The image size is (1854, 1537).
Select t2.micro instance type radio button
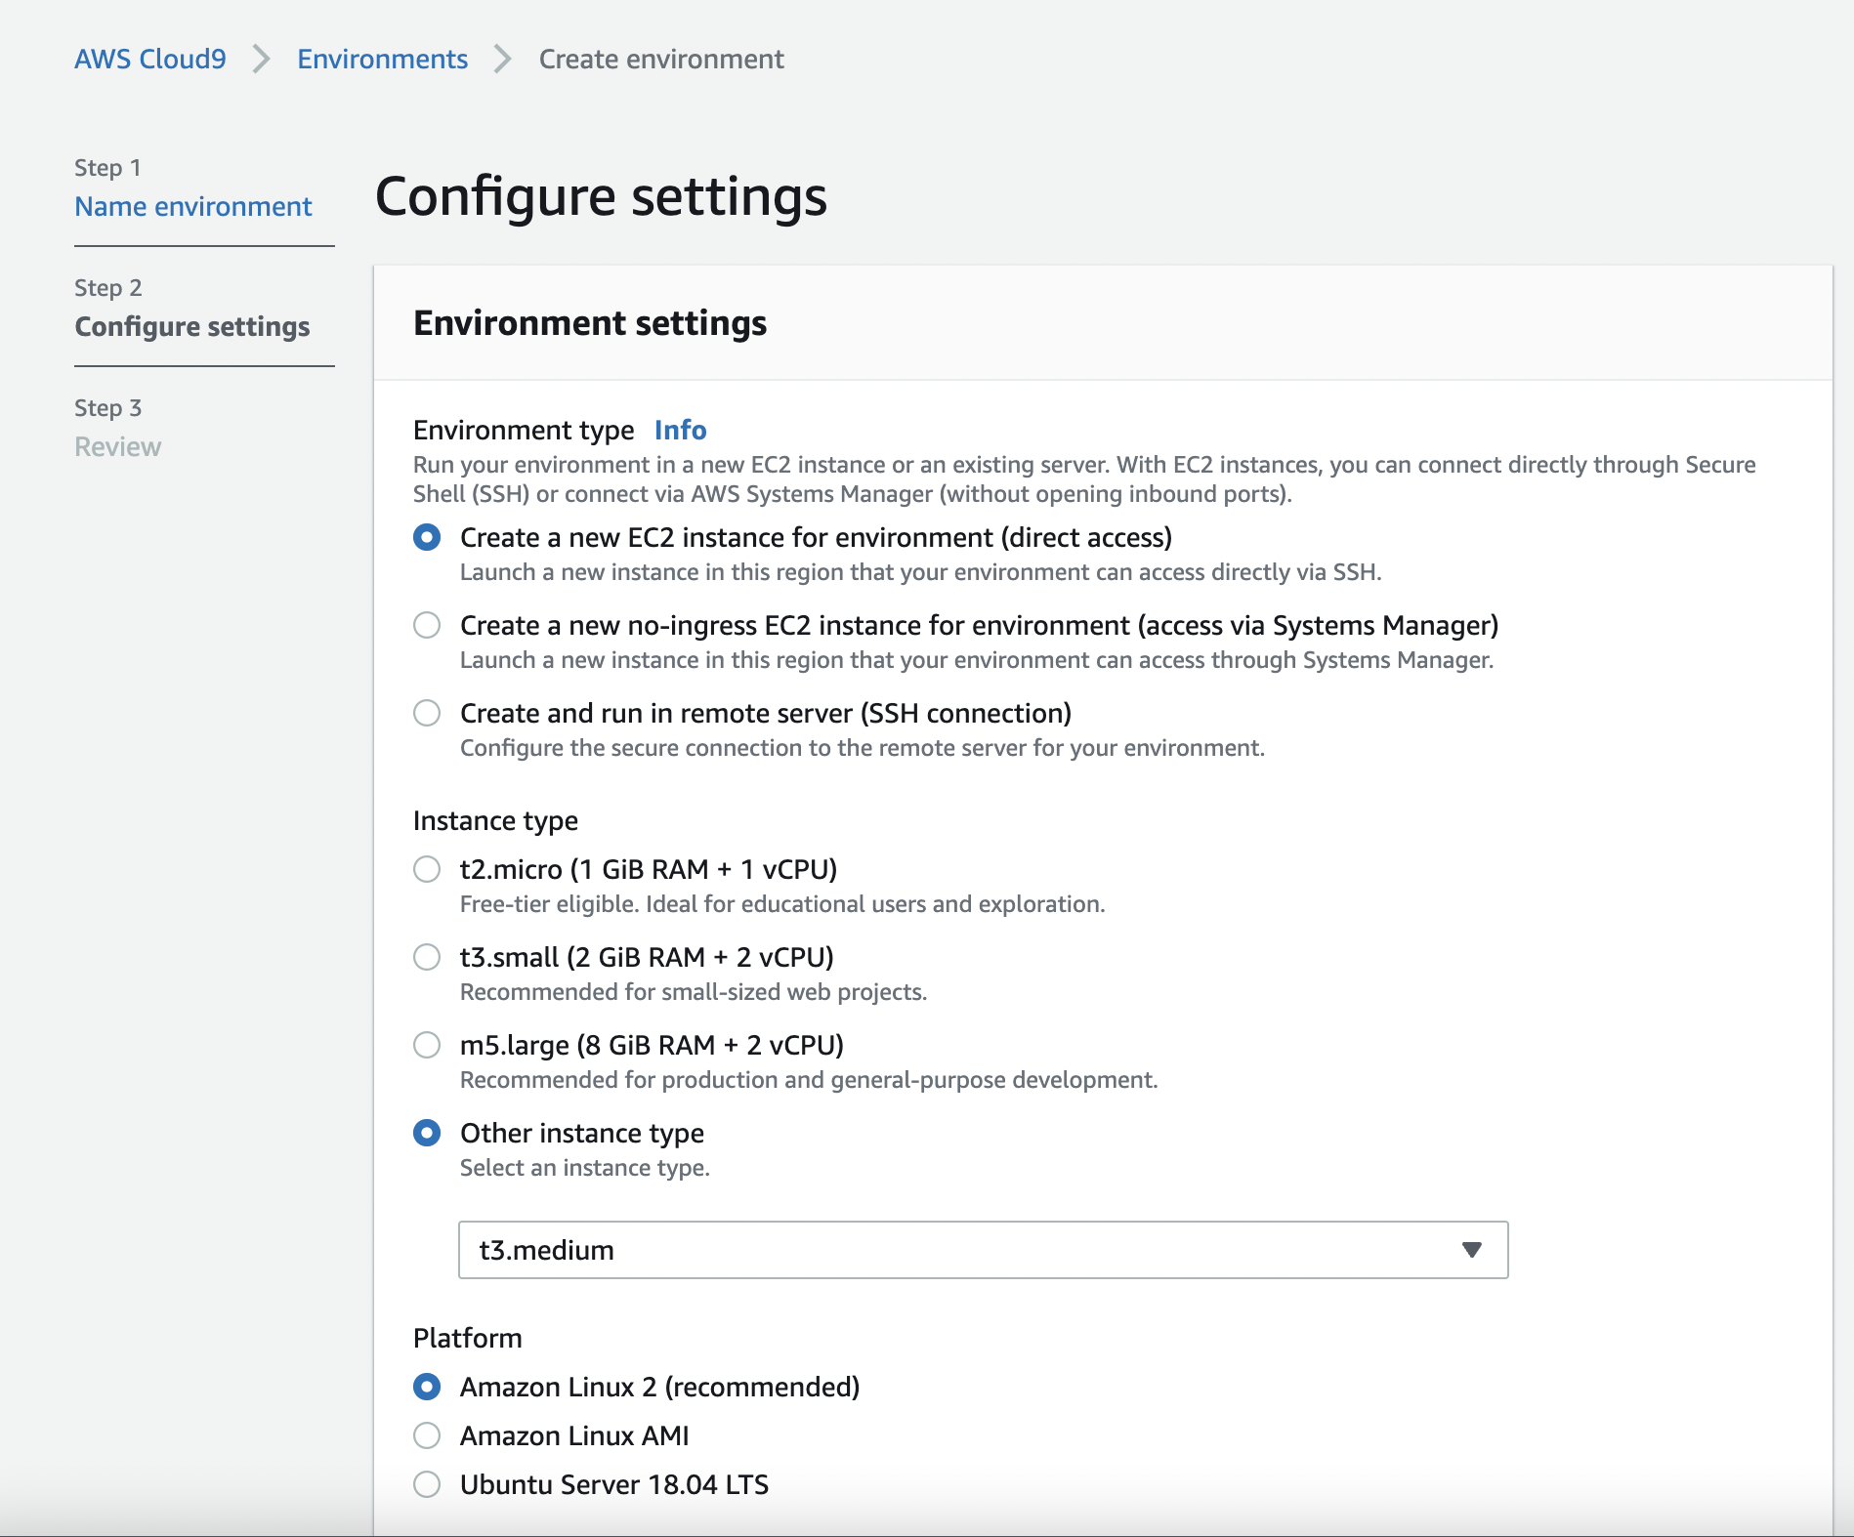click(x=427, y=869)
